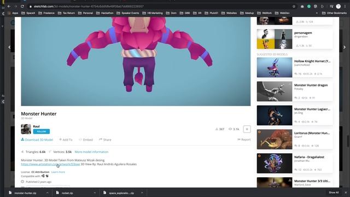Open the Personal bookmarks folder
Image resolution: width=350 pixels, height=197 pixels.
[85, 13]
